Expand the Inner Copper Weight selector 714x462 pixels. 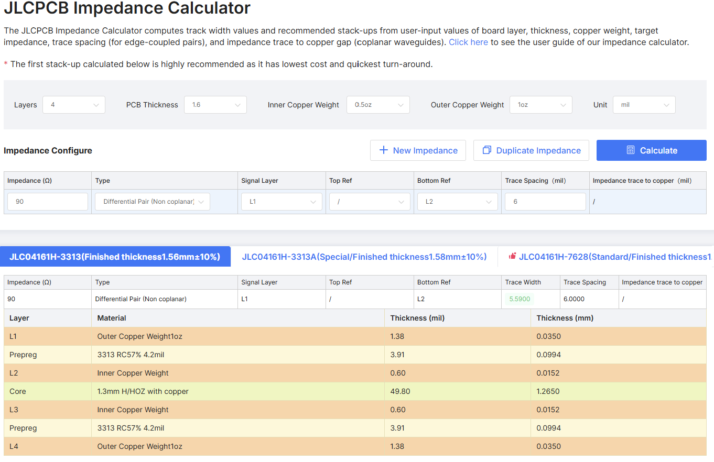click(x=378, y=105)
